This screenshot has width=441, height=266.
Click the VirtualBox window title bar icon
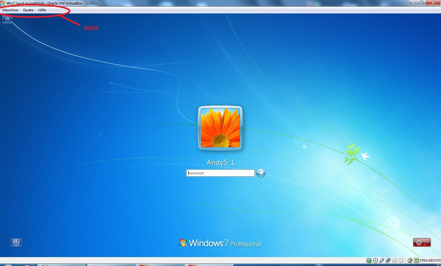(3, 3)
